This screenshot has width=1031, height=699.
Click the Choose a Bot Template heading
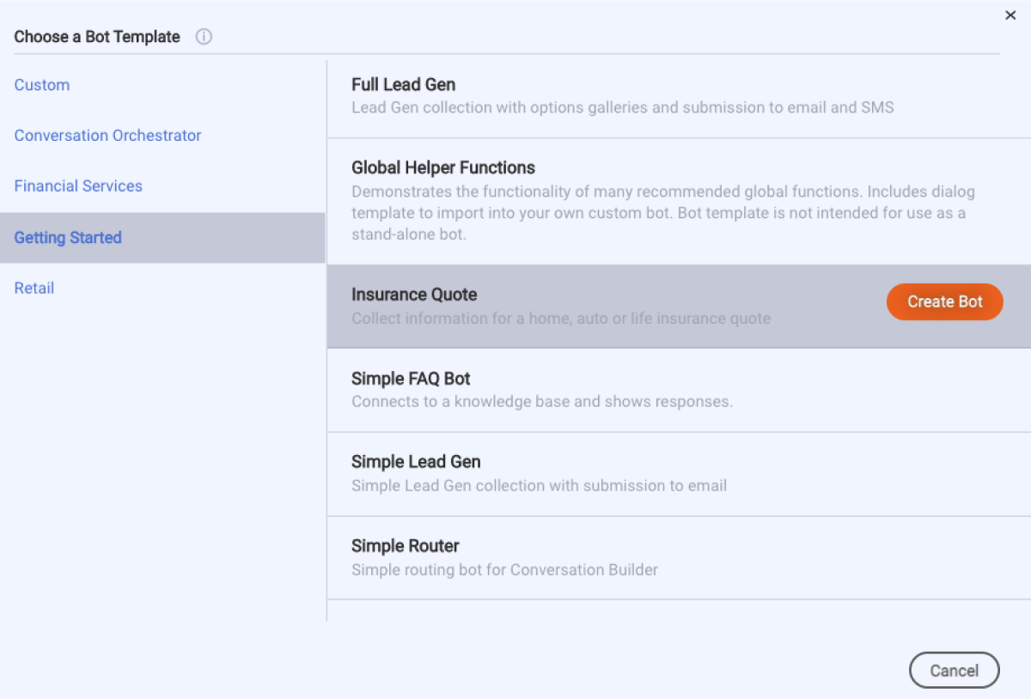click(97, 37)
